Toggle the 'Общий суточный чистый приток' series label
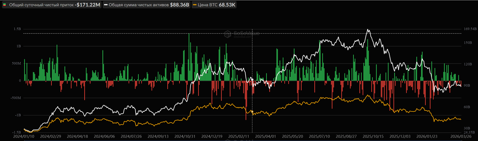This screenshot has width=478, height=141. [41, 5]
